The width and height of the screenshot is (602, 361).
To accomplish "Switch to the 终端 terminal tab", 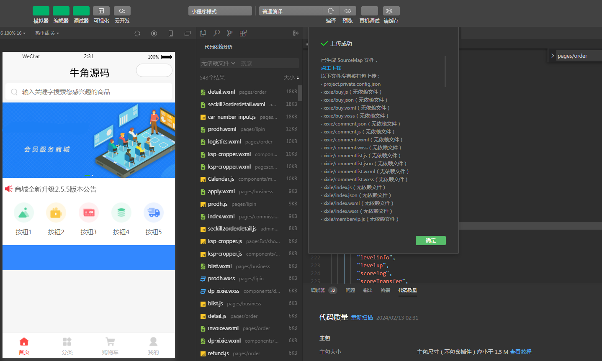I will point(385,290).
